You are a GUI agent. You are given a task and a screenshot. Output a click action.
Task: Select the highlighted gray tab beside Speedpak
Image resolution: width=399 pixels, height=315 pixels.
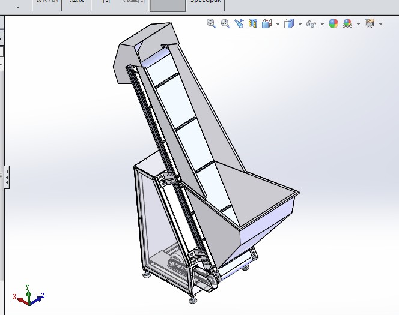click(168, 5)
